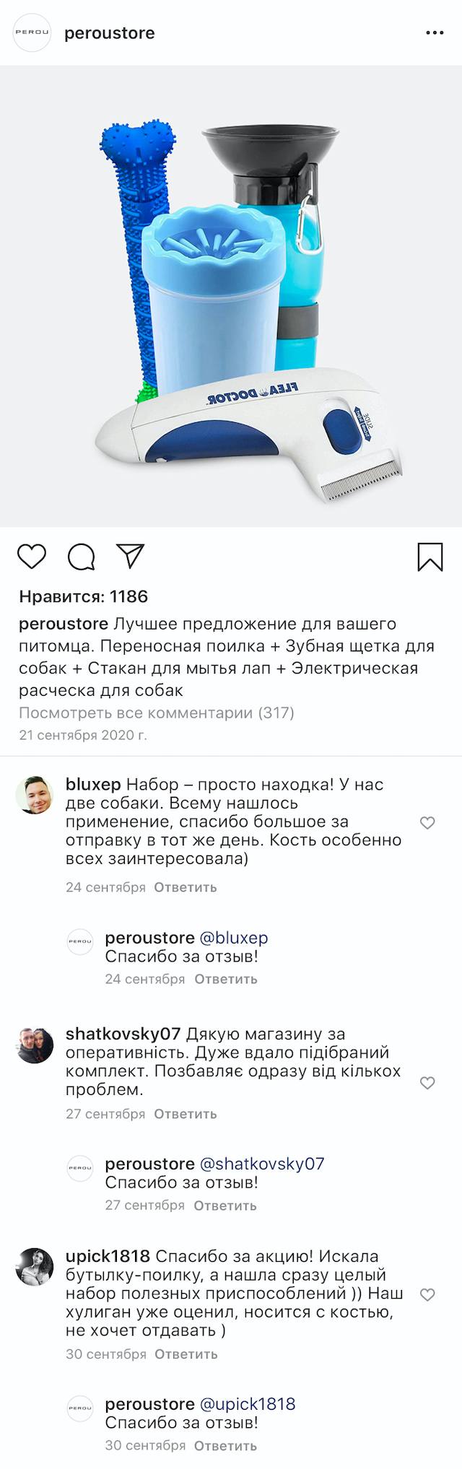Reply to shatkovsky07's comment
The width and height of the screenshot is (462, 1469).
tap(186, 1114)
